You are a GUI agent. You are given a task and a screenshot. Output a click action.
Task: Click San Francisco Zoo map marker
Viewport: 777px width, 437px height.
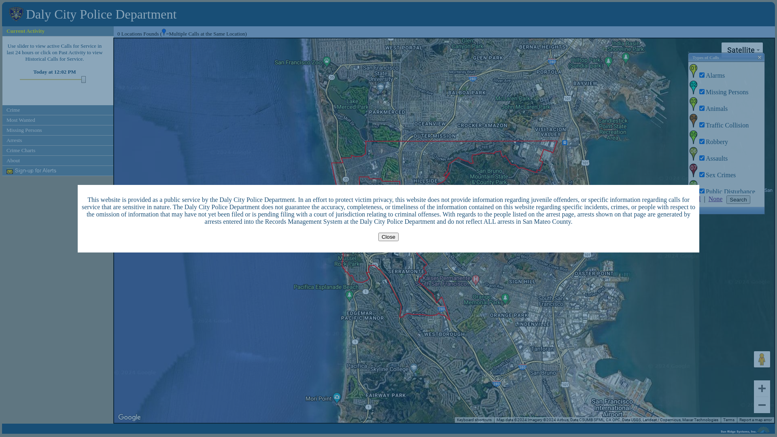[x=327, y=62]
